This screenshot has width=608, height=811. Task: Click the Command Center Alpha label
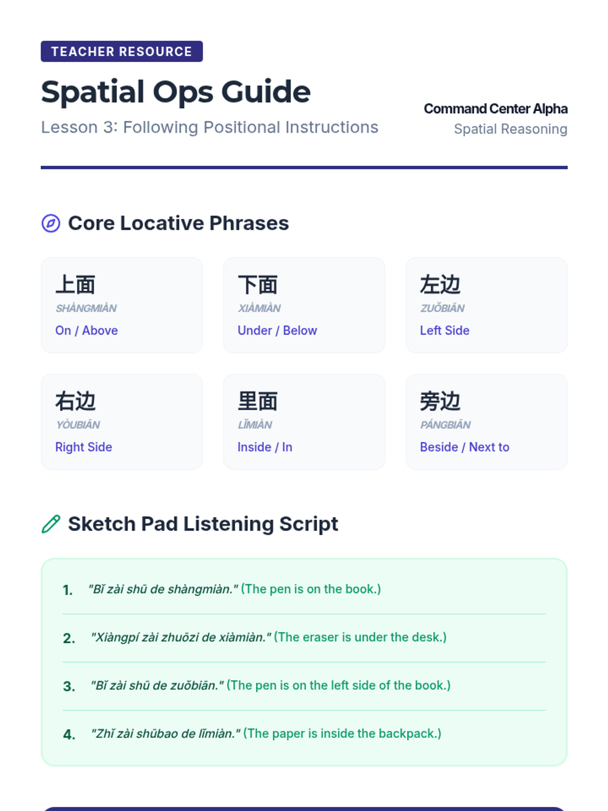[495, 109]
